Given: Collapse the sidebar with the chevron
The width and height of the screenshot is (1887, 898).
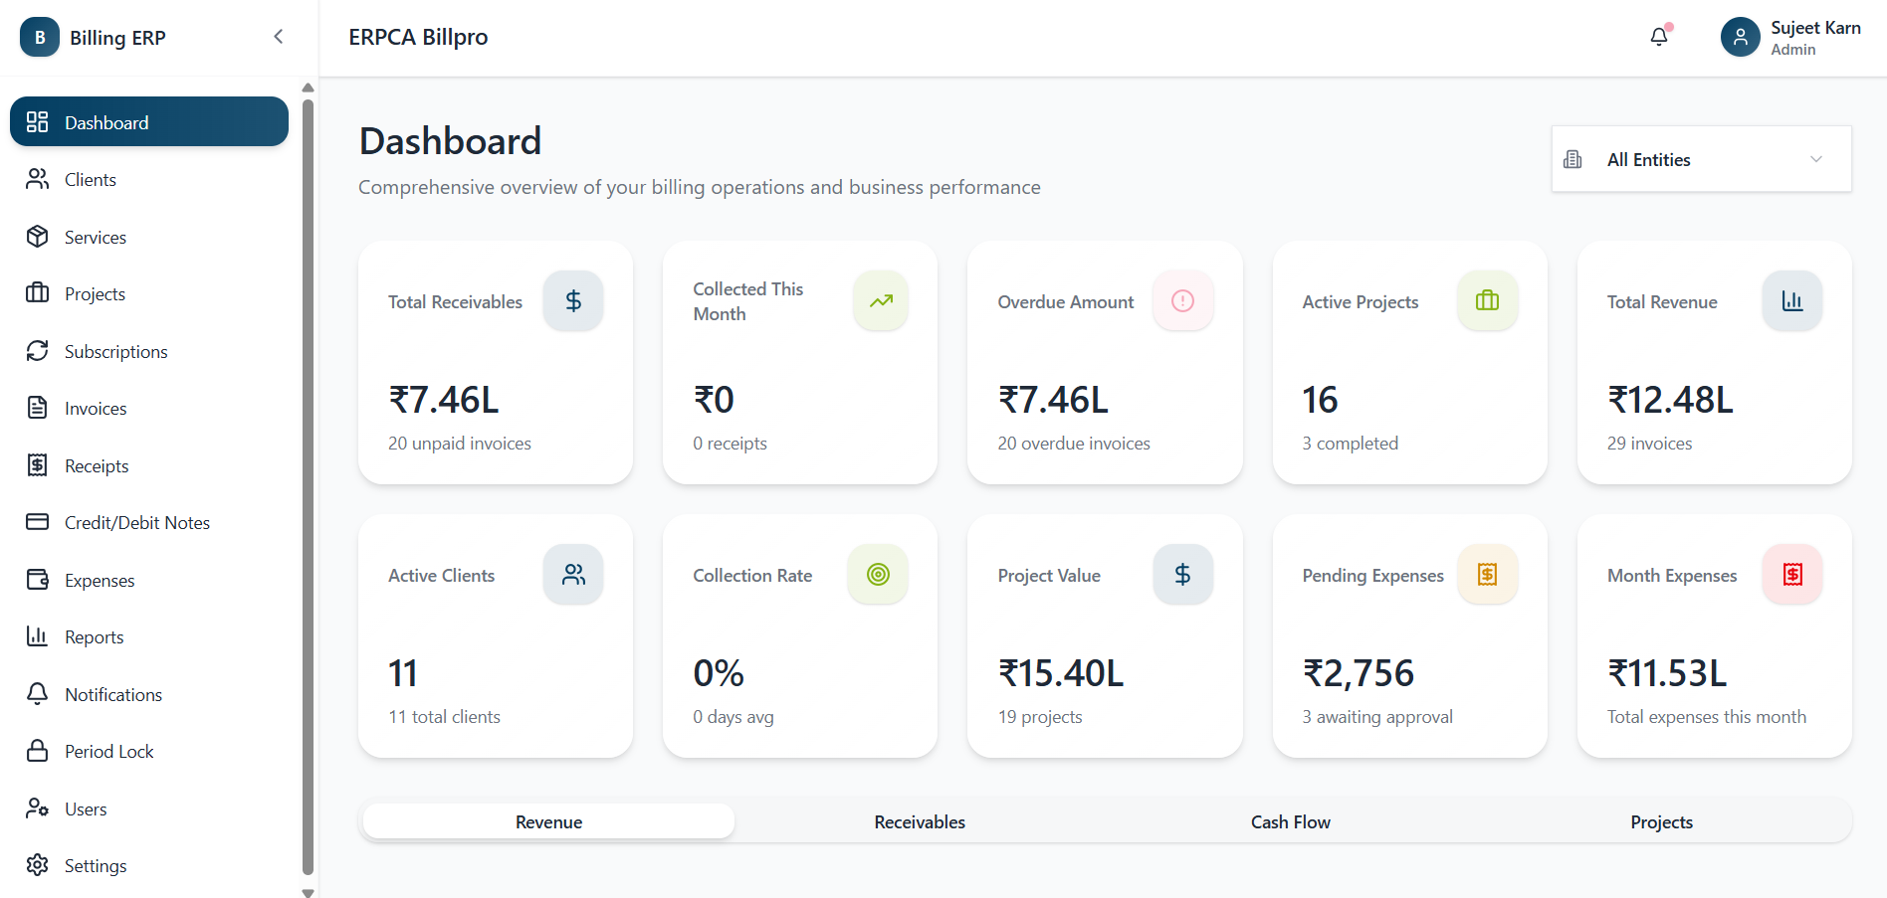Looking at the screenshot, I should (x=277, y=35).
